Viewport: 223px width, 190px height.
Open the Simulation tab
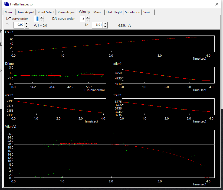click(132, 12)
